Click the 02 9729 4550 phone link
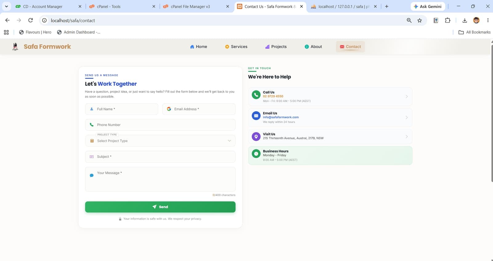Viewport: 493px width, 261px height. pyautogui.click(x=273, y=96)
